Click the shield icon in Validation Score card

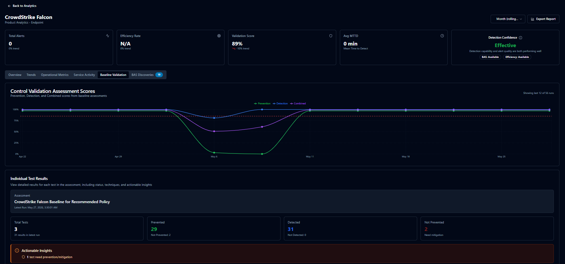331,36
